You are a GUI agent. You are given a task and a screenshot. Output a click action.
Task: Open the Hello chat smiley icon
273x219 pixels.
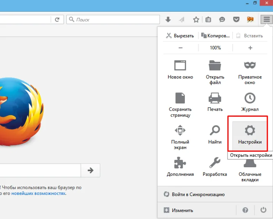pos(222,19)
